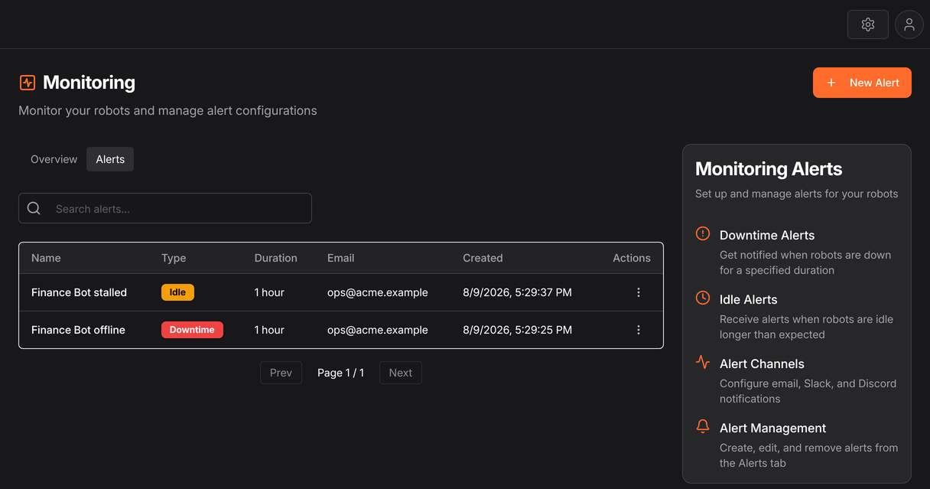This screenshot has width=930, height=489.
Task: Click the Downtime Alerts heading
Action: point(767,235)
